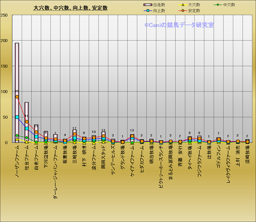Click the cyan square 向上数 legend marker
The image size is (256, 222).
pyautogui.click(x=148, y=11)
